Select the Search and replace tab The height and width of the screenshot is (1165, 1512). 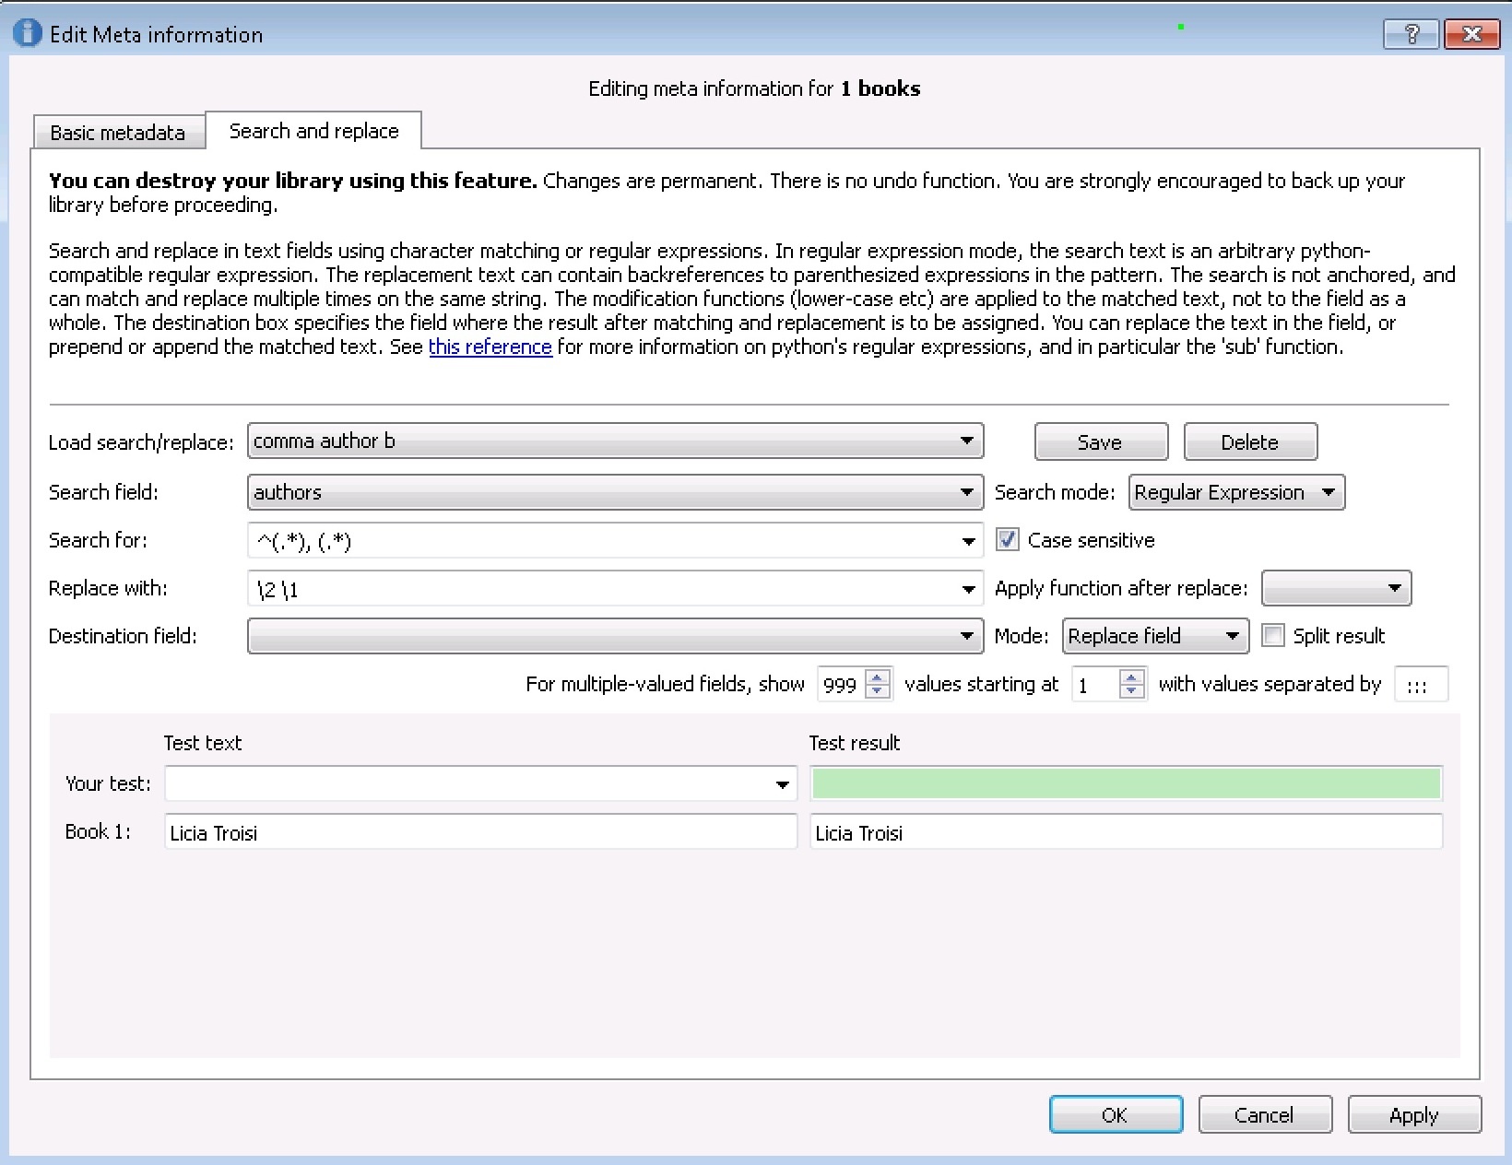(x=313, y=131)
